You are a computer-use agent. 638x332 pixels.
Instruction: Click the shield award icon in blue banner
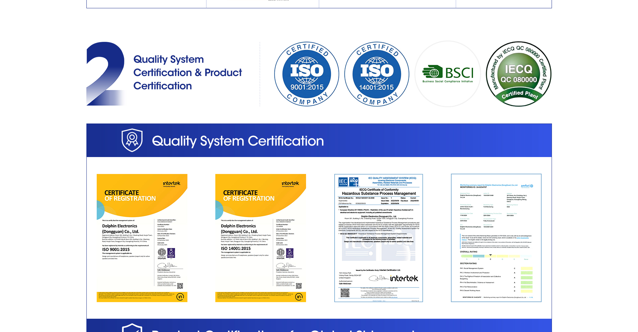point(132,140)
